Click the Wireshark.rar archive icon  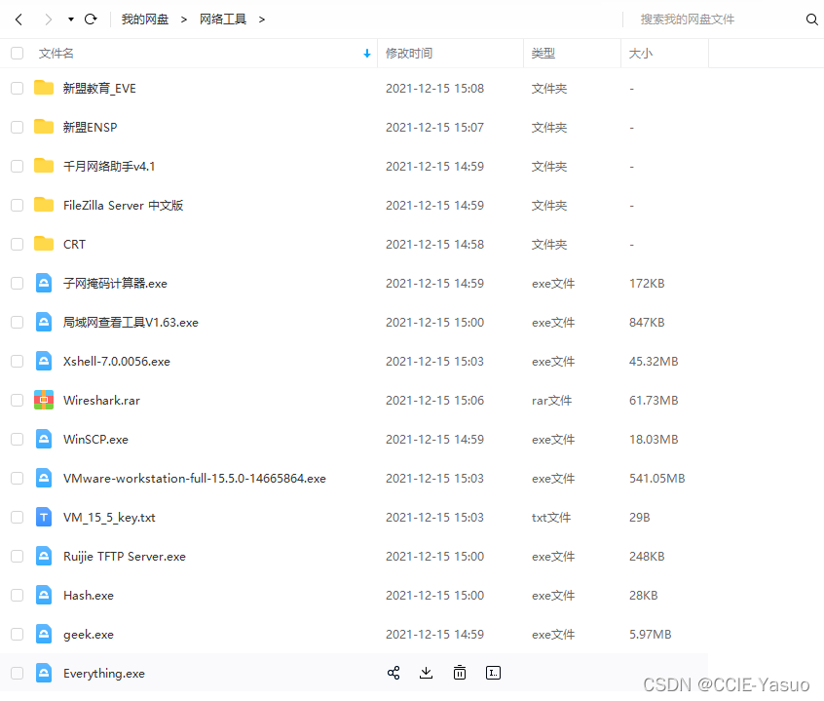[x=43, y=400]
